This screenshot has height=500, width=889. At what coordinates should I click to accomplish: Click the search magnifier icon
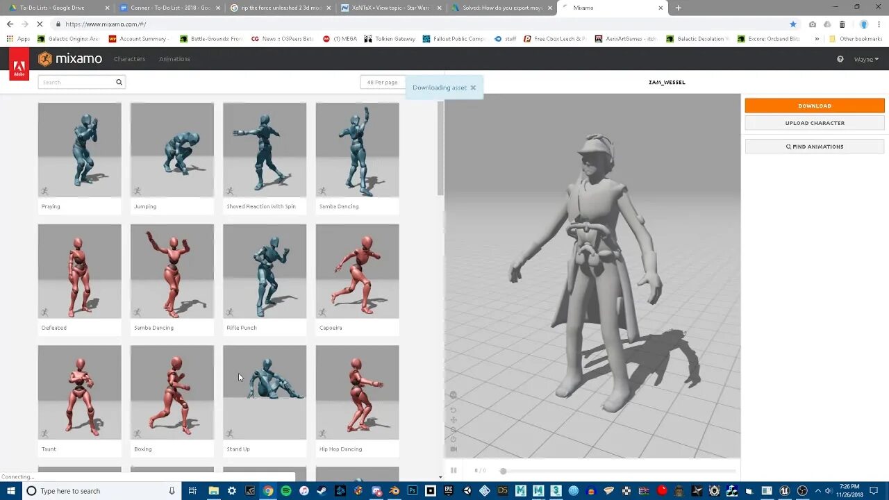click(x=119, y=82)
